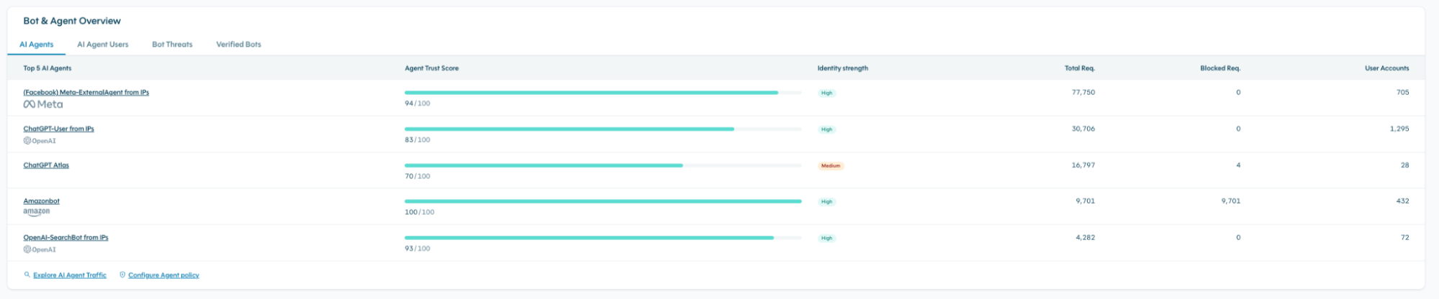Viewport: 1439px width, 299px height.
Task: Click the High badge in Meta-ExternalAgent row
Action: coord(826,93)
